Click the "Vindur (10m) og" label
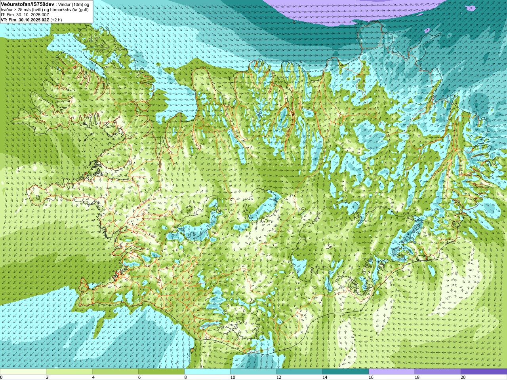Viewport: 507px width, 380px height. [x=74, y=4]
